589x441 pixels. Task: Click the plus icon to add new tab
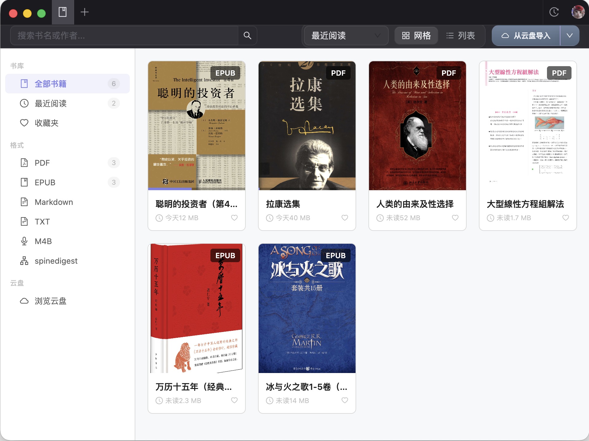point(84,12)
